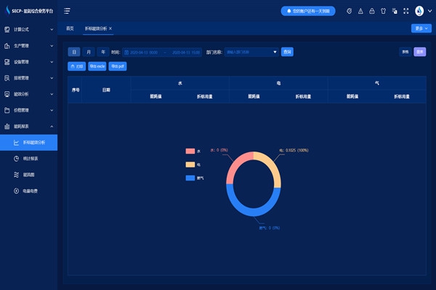
Task: Click the lock screen icon
Action: 371,11
